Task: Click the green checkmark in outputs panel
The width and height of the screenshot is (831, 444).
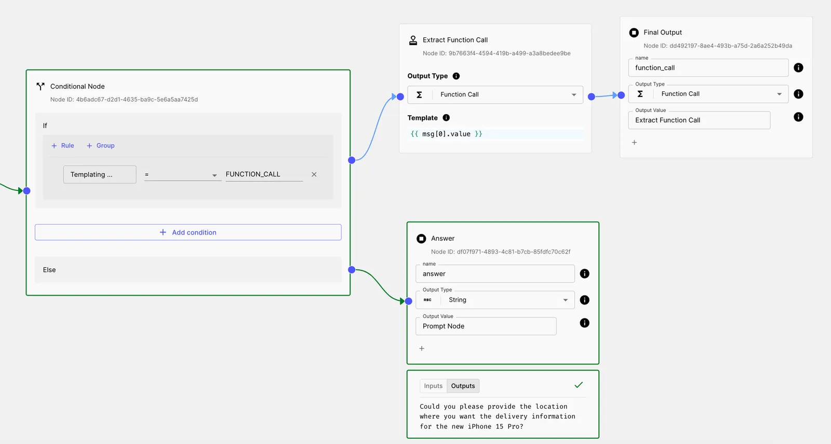Action: pyautogui.click(x=579, y=385)
